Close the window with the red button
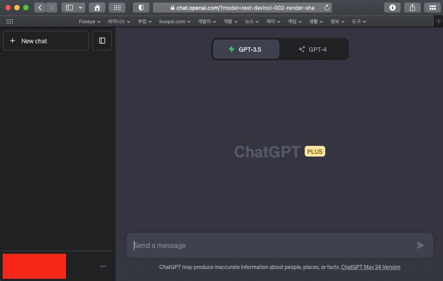The image size is (443, 281). (x=8, y=8)
